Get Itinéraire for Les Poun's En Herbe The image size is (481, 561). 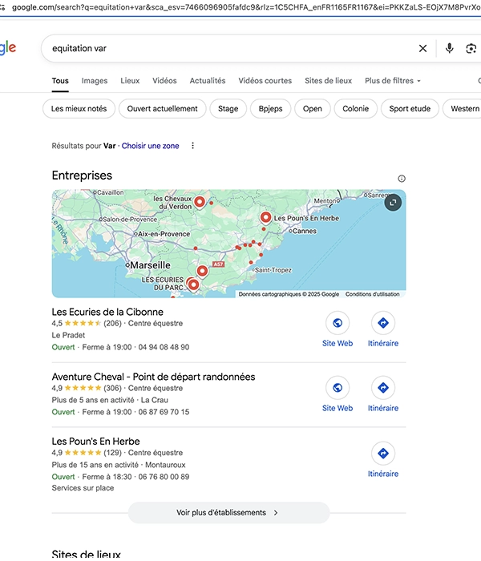[383, 454]
